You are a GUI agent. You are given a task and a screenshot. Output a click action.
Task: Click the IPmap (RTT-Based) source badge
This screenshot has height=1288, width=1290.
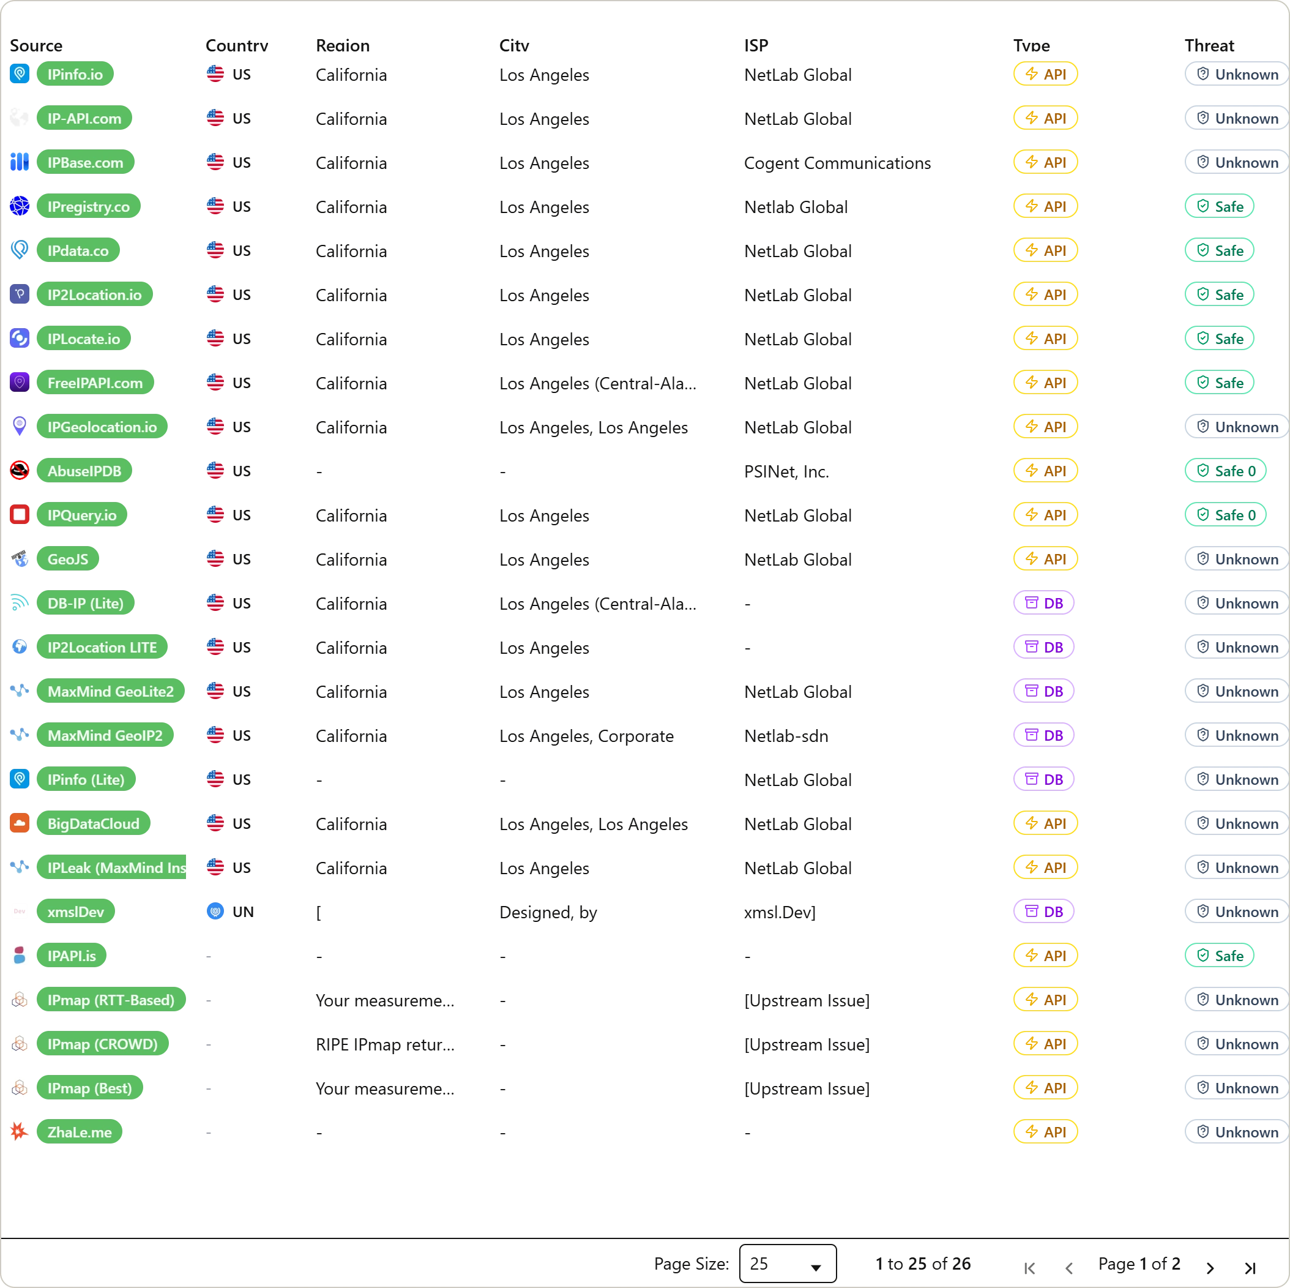click(111, 1000)
